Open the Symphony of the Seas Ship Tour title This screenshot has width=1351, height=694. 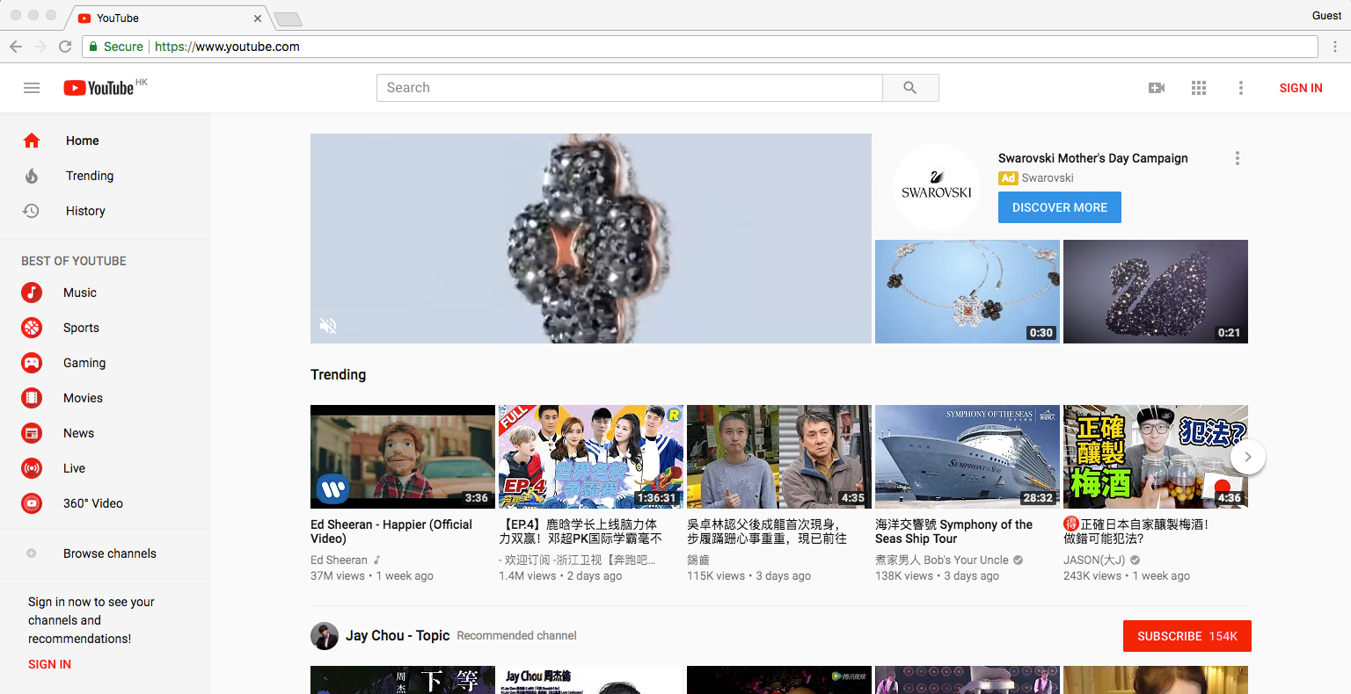click(x=953, y=531)
